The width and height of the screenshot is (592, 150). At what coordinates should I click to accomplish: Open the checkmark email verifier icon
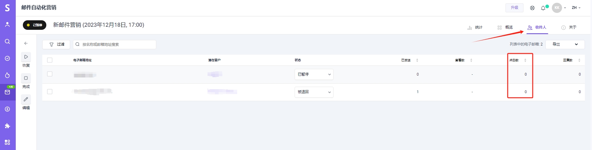tap(7, 58)
